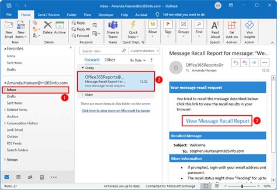Click here to view more on Microsoft Exchange
The width and height of the screenshot is (277, 190).
(x=115, y=111)
